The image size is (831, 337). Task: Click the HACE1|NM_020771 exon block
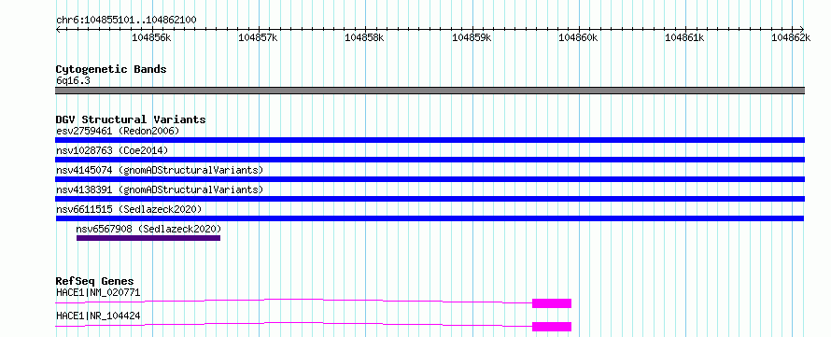click(552, 303)
